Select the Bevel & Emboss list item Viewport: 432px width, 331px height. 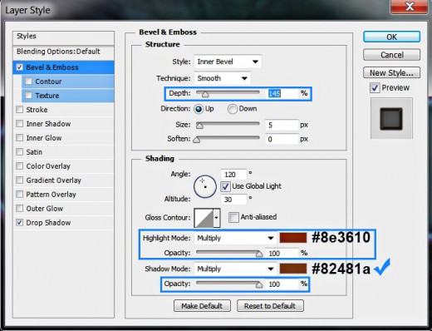tap(63, 67)
